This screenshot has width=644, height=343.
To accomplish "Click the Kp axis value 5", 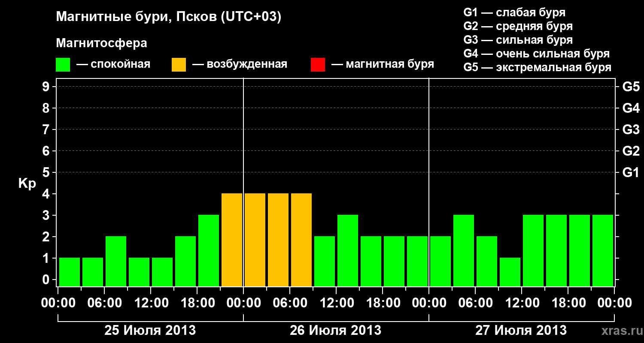I will [47, 172].
